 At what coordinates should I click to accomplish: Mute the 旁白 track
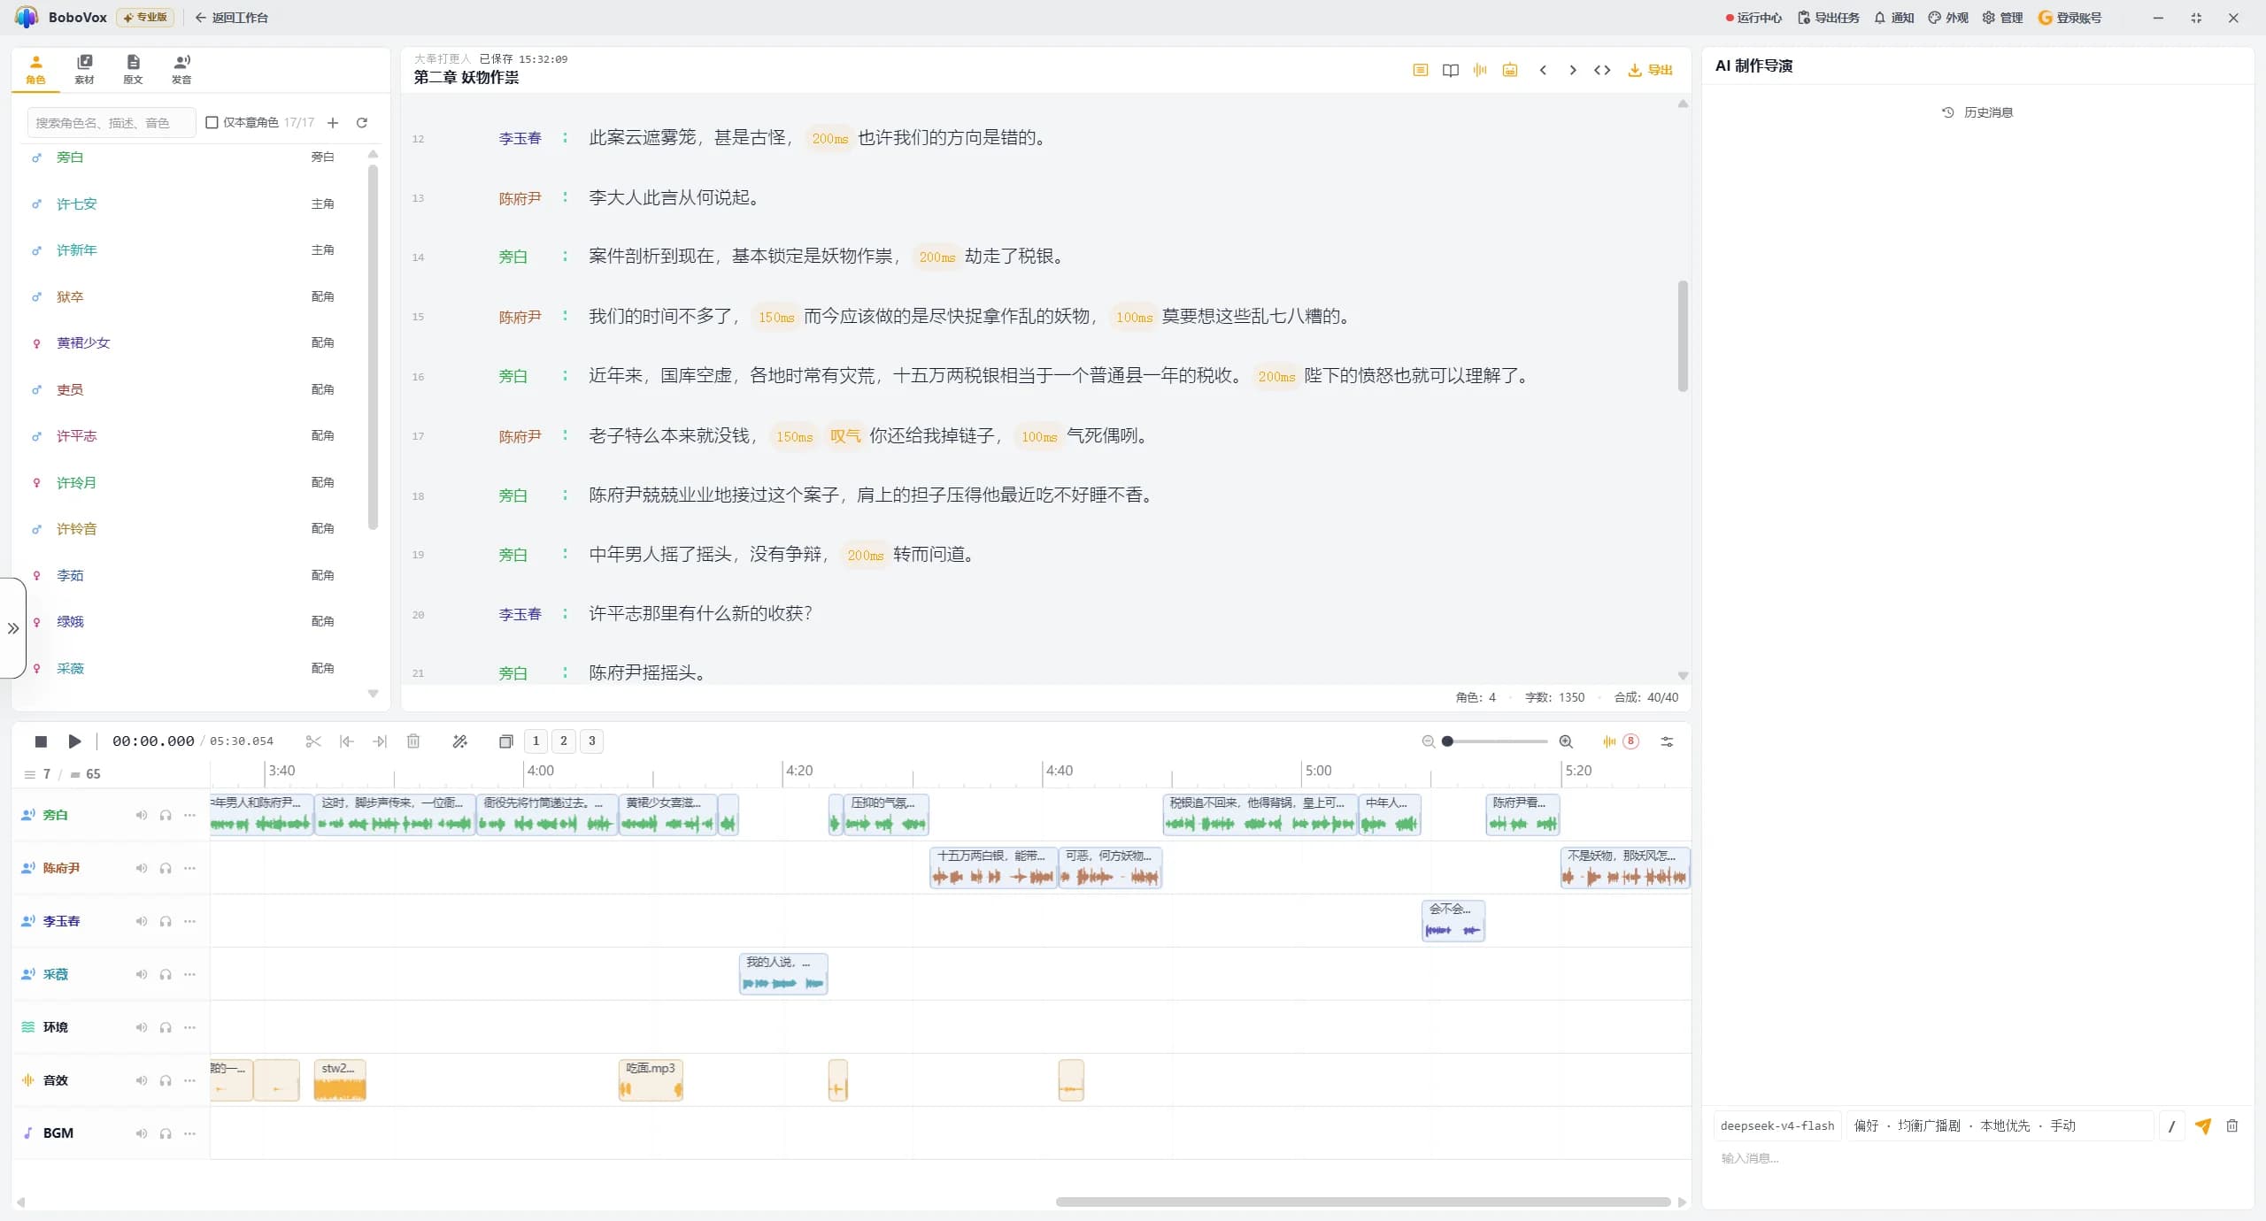(x=142, y=815)
